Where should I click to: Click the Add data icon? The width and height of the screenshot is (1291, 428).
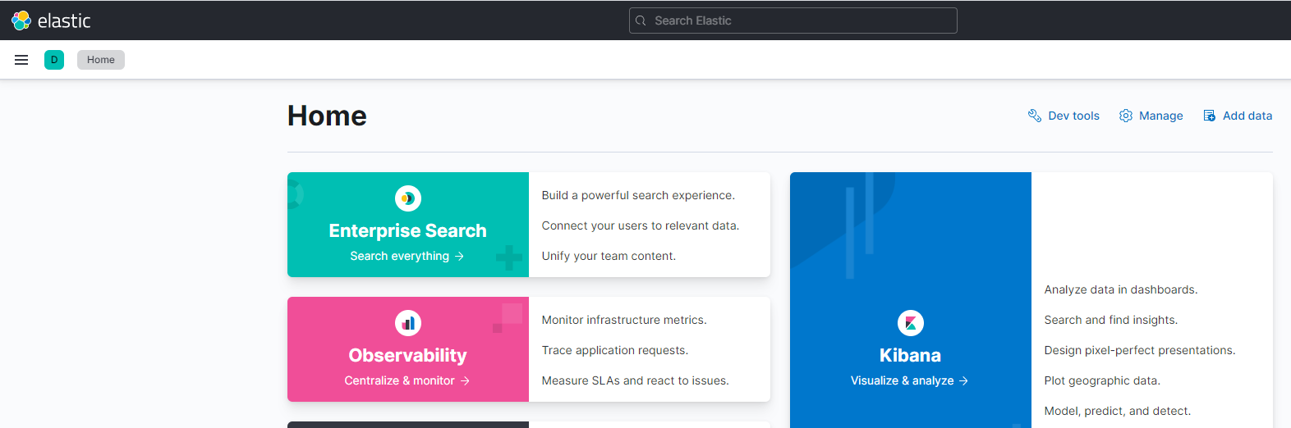(1210, 116)
